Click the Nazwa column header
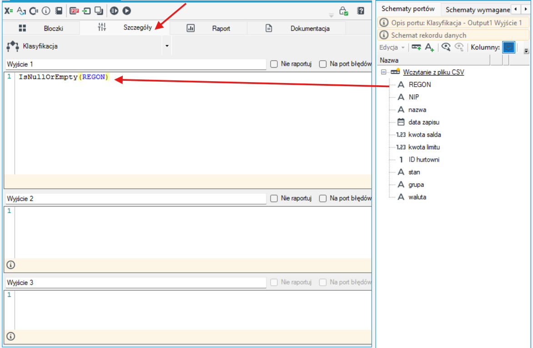Viewport: 533px width, 348px height. point(434,60)
